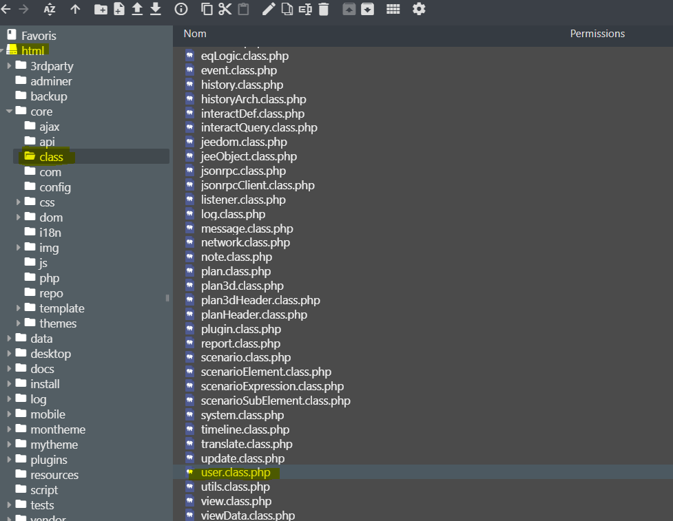Screen dimensions: 673x521
Task: Sort by the Permissions column header
Action: 597,34
